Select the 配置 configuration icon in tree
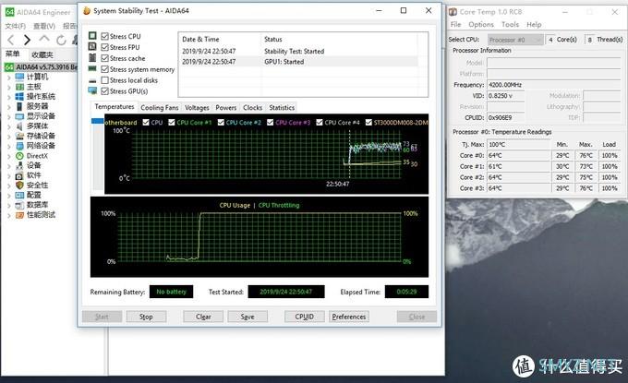628x383 pixels. 19,195
